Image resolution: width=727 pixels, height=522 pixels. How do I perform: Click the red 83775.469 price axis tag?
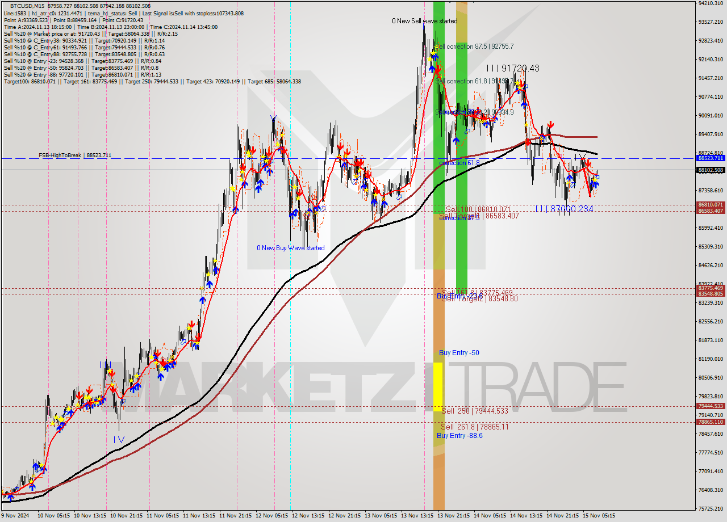point(711,288)
